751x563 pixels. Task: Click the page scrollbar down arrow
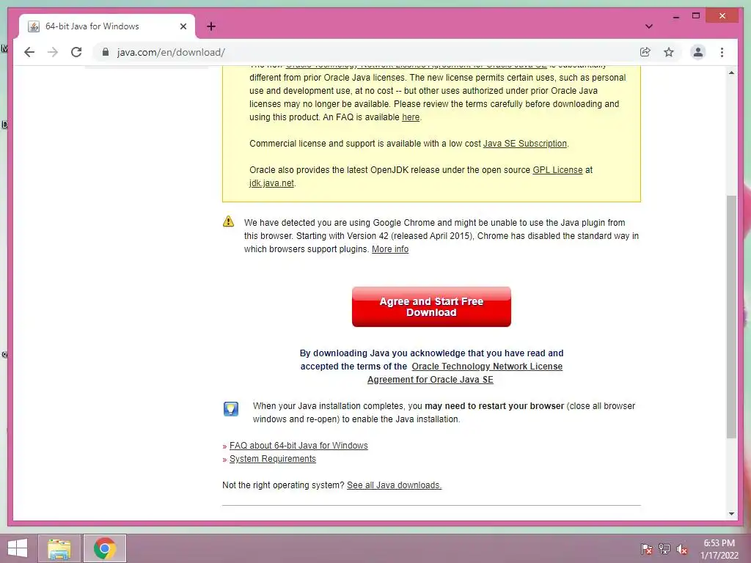[x=731, y=514]
